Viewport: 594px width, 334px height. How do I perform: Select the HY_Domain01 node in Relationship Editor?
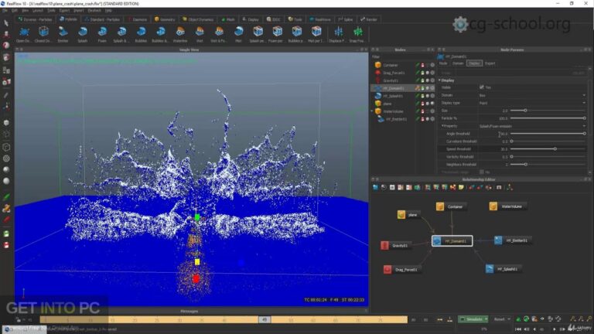[452, 241]
